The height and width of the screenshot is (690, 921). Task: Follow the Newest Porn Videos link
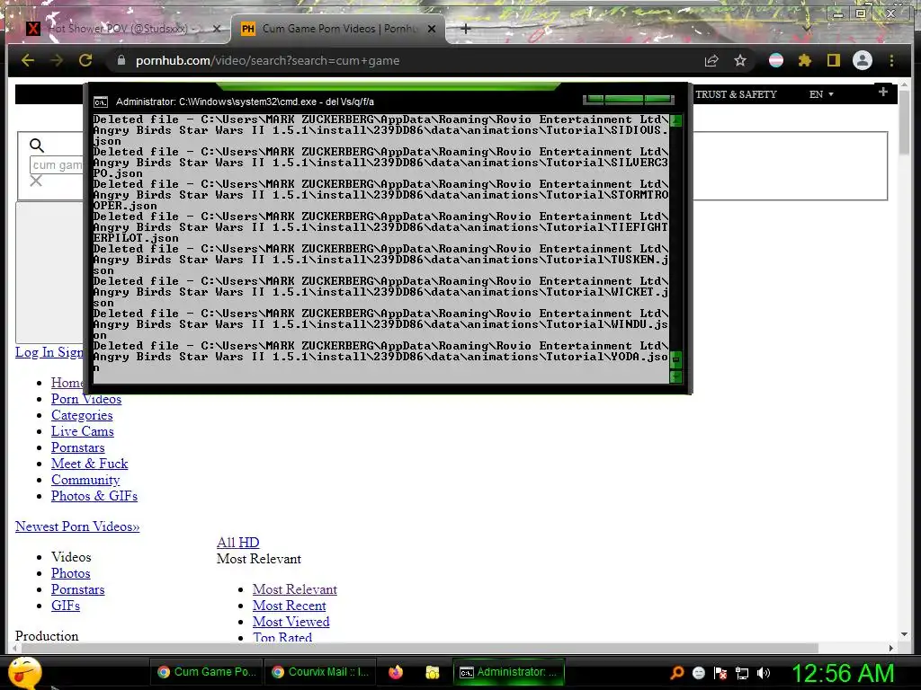(x=77, y=526)
